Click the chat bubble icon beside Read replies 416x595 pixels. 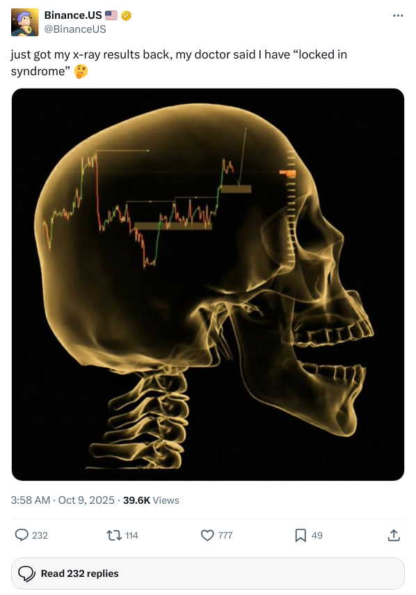[27, 574]
